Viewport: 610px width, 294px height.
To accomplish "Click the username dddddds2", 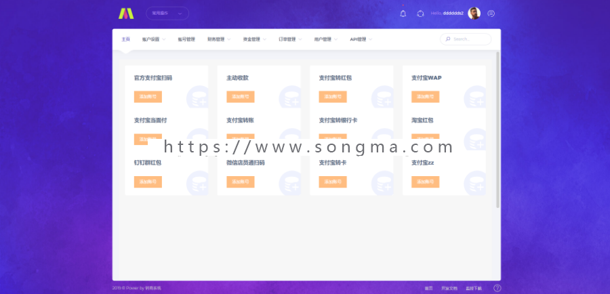I will (453, 14).
